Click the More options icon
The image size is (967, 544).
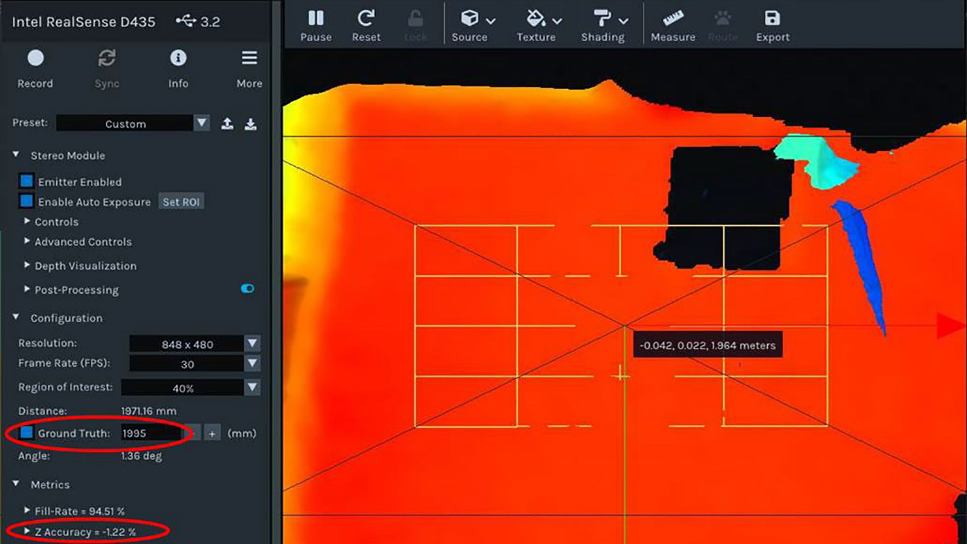(250, 58)
